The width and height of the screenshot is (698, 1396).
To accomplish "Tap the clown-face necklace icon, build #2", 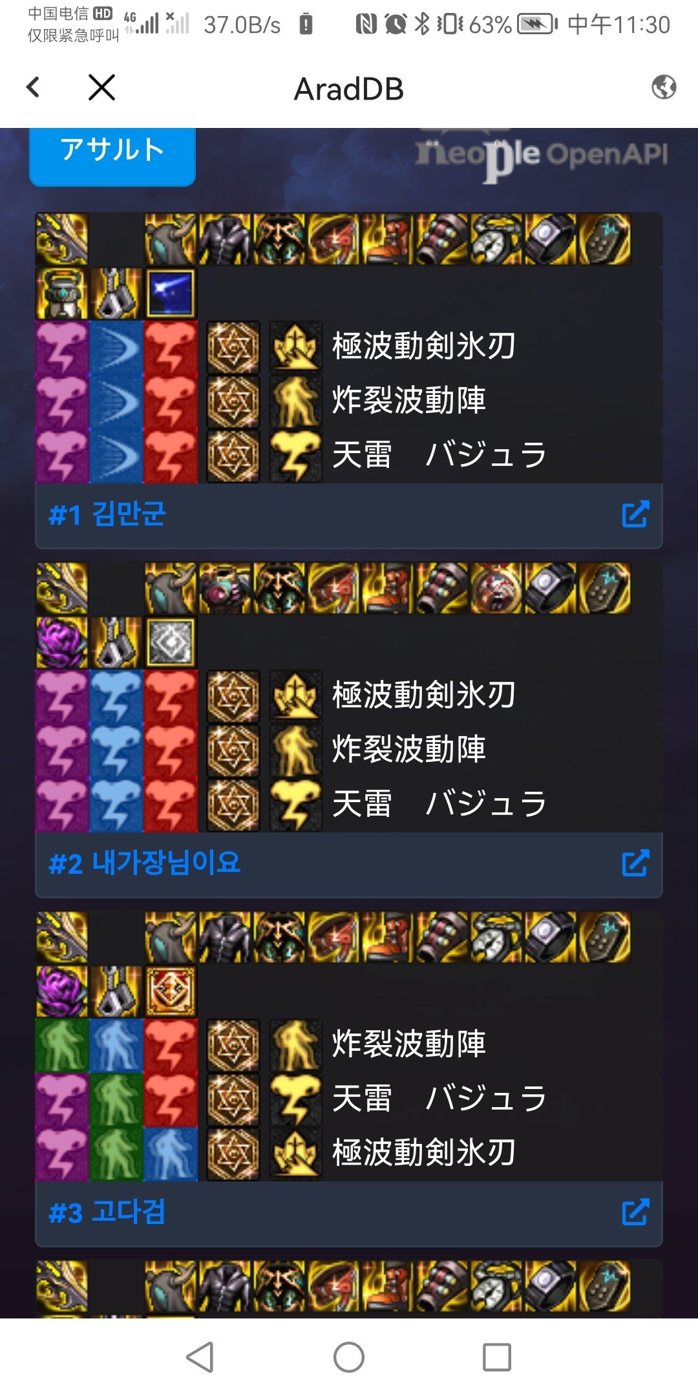I will point(496,588).
